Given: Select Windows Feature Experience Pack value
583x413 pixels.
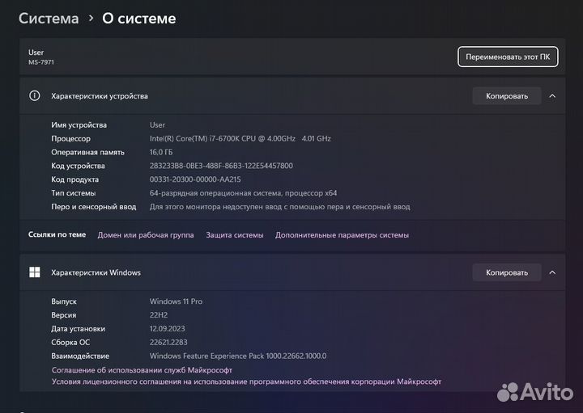Looking at the screenshot, I should 238,356.
